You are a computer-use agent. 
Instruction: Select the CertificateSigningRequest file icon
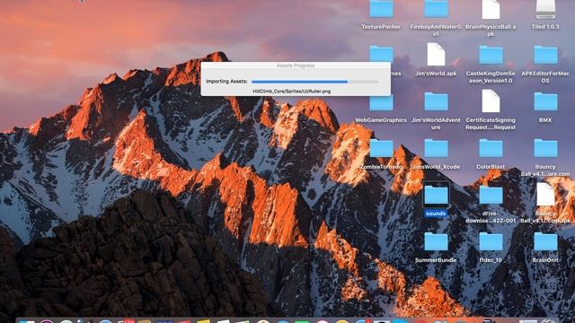point(491,101)
